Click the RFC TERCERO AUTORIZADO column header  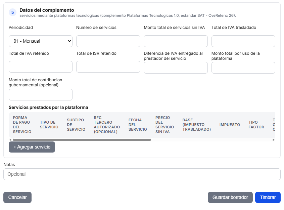click(107, 125)
